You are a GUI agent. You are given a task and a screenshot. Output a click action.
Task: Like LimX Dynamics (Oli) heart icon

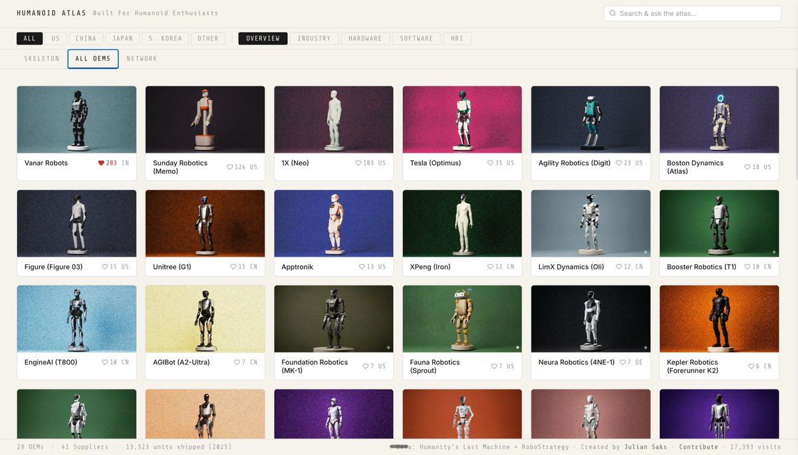(x=619, y=266)
